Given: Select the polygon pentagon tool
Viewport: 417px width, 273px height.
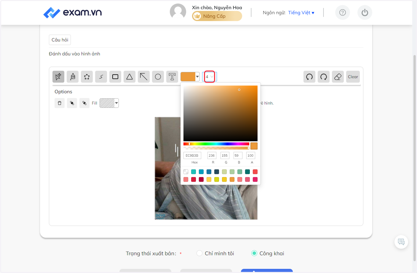Looking at the screenshot, I should click(x=87, y=77).
